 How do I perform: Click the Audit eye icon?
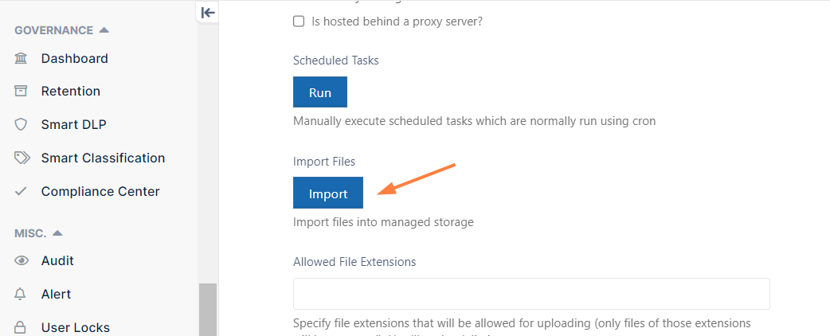click(22, 260)
